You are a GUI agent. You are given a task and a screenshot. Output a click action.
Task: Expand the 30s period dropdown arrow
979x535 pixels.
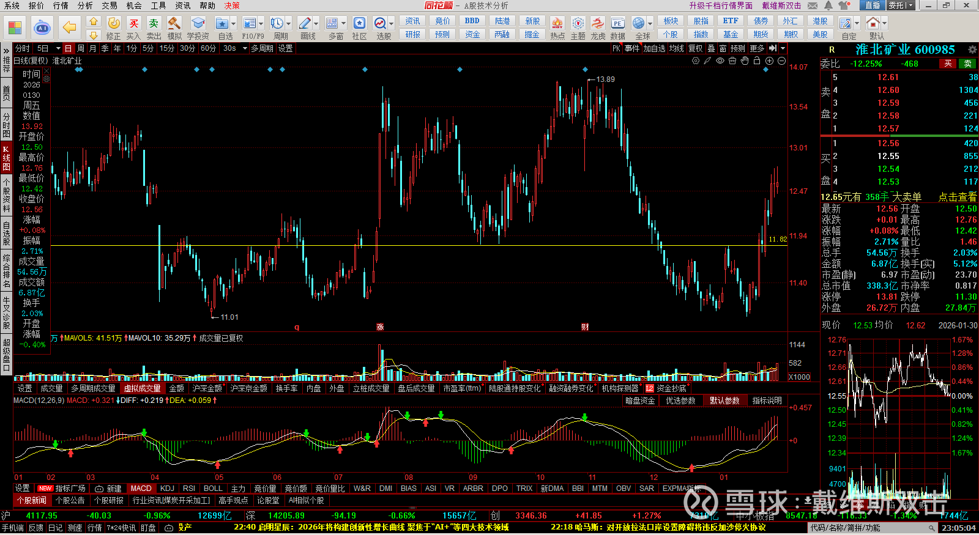(244, 48)
